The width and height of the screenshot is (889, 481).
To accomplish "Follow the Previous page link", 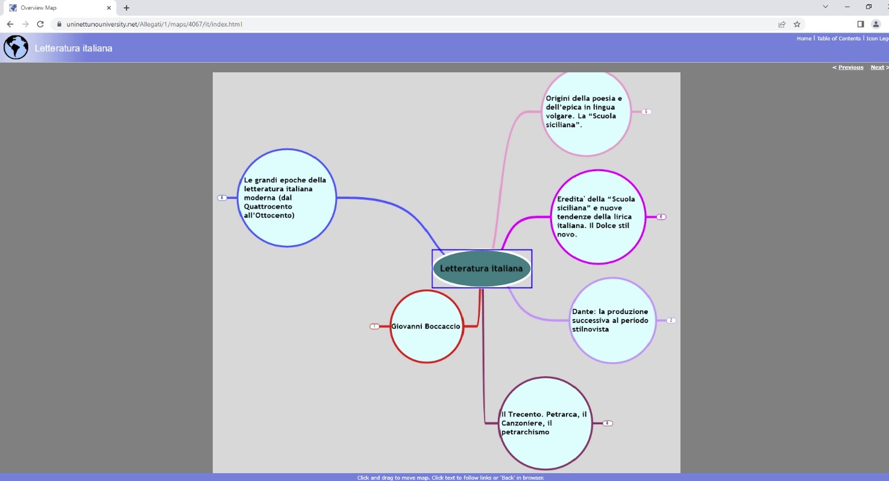I will point(850,68).
